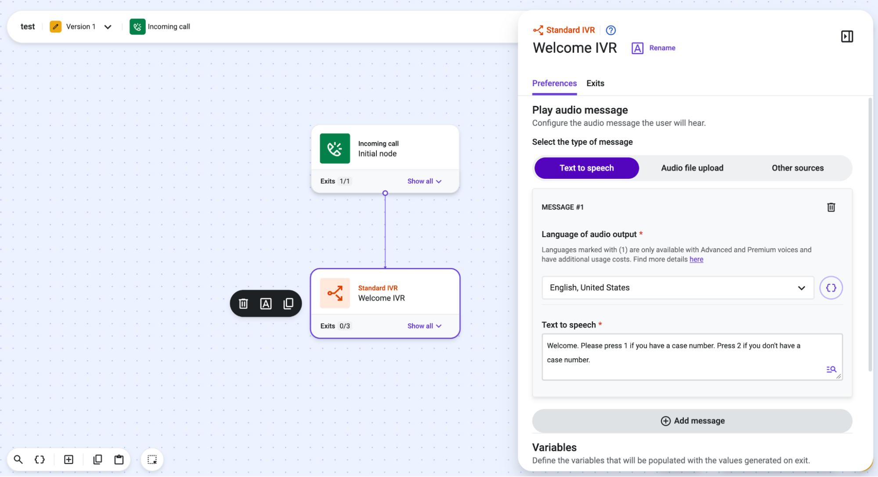Image resolution: width=878 pixels, height=477 pixels.
Task: Delete Message #1 with the trash icon
Action: (831, 207)
